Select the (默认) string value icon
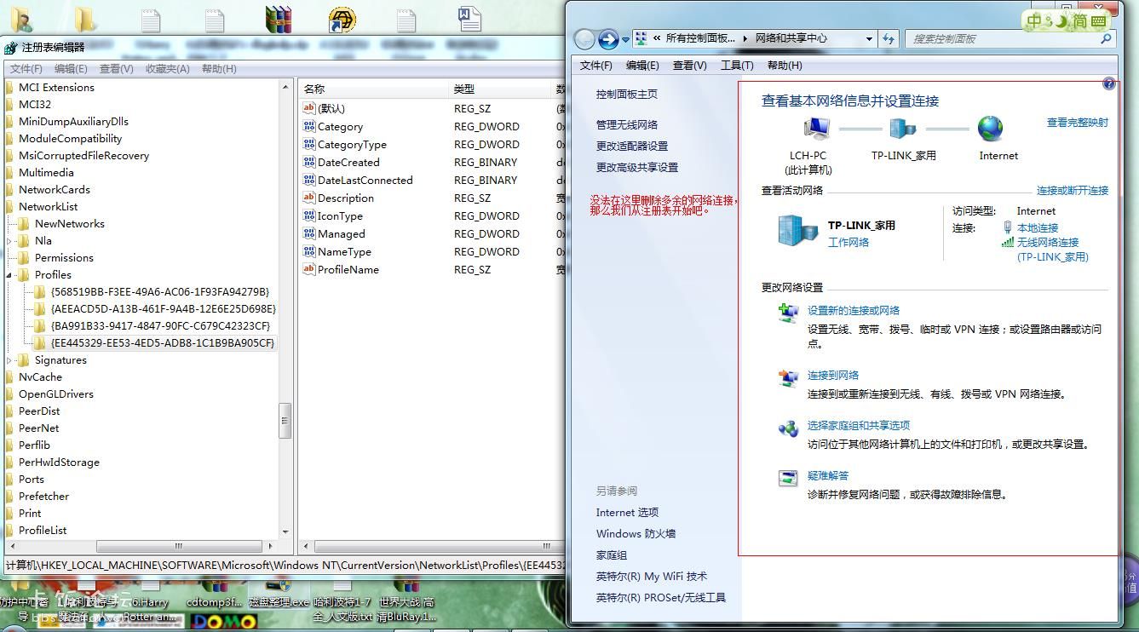1139x632 pixels. point(309,108)
